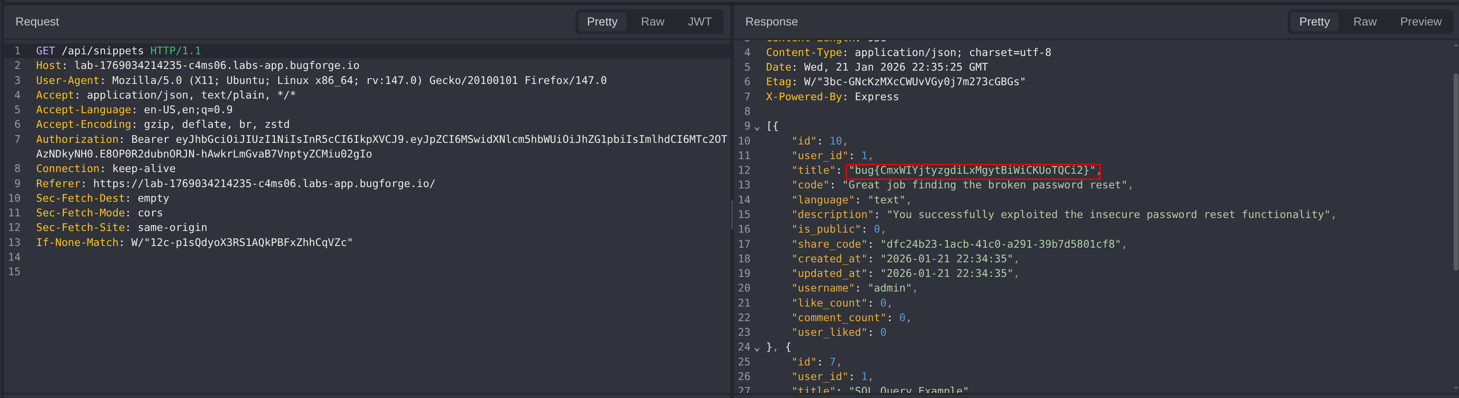Click the scroll-up arrow in Response panel
Image resolution: width=1459 pixels, height=398 pixels.
pyautogui.click(x=1455, y=45)
